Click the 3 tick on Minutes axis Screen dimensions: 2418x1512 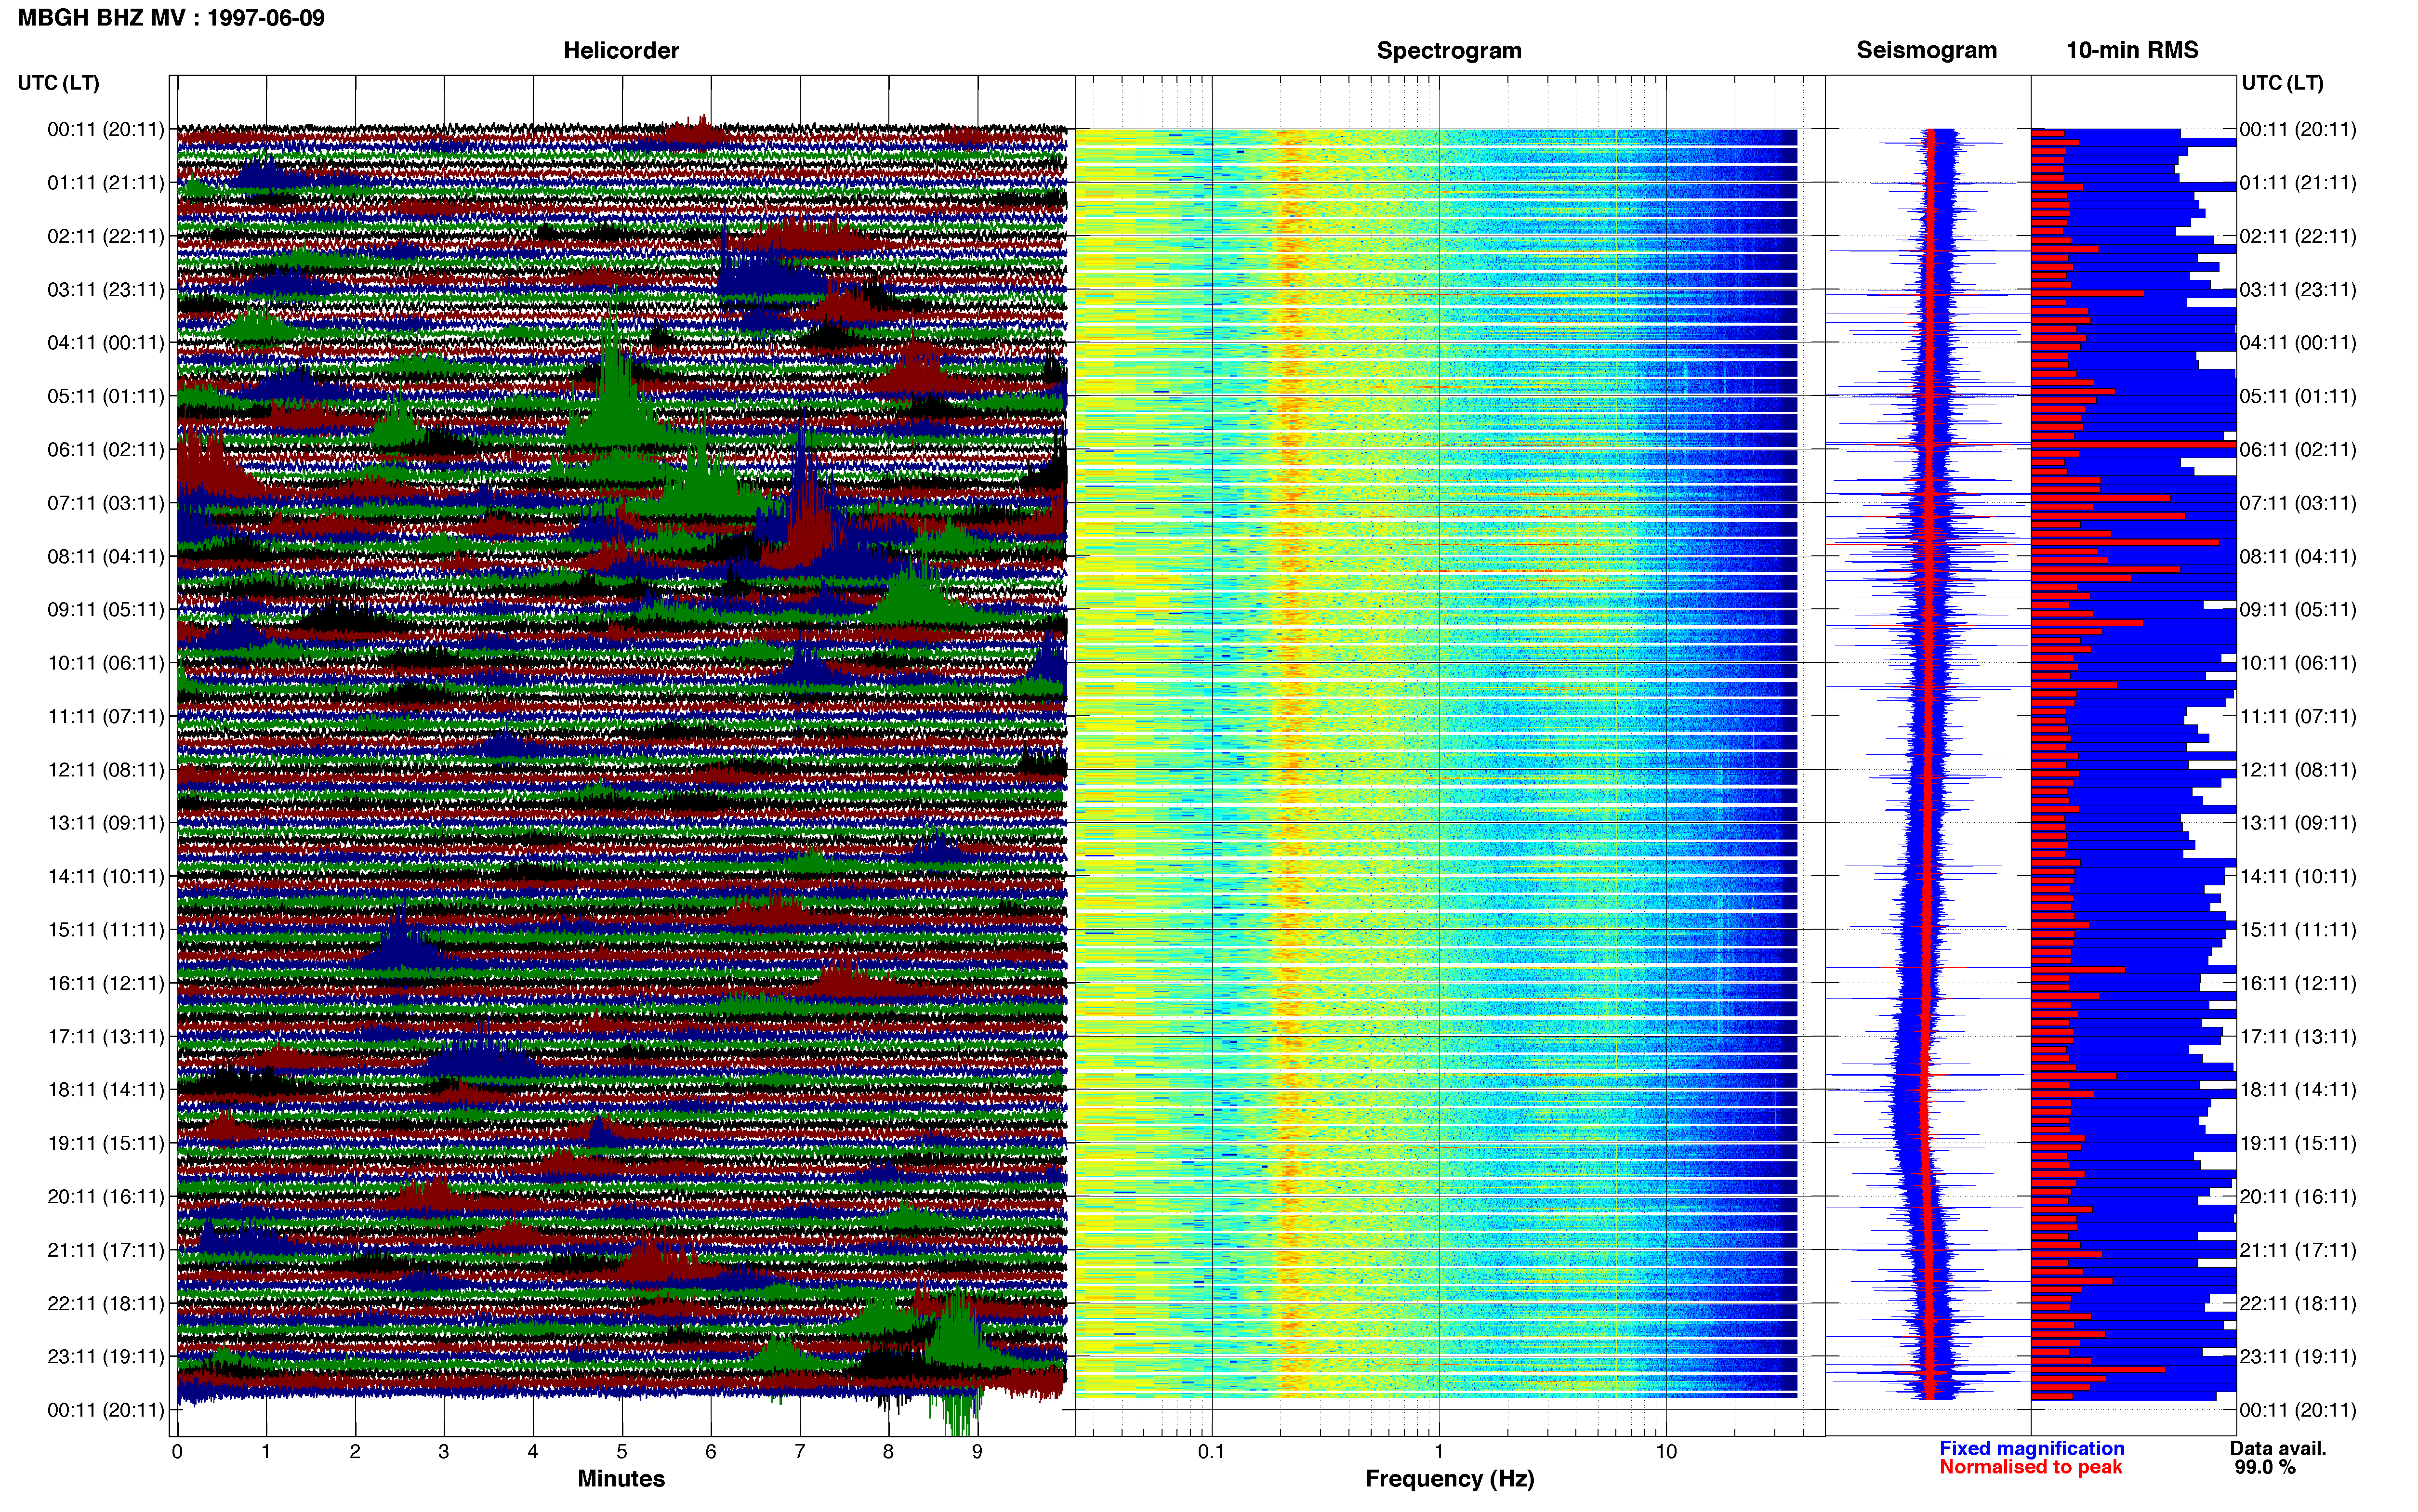coord(444,1451)
